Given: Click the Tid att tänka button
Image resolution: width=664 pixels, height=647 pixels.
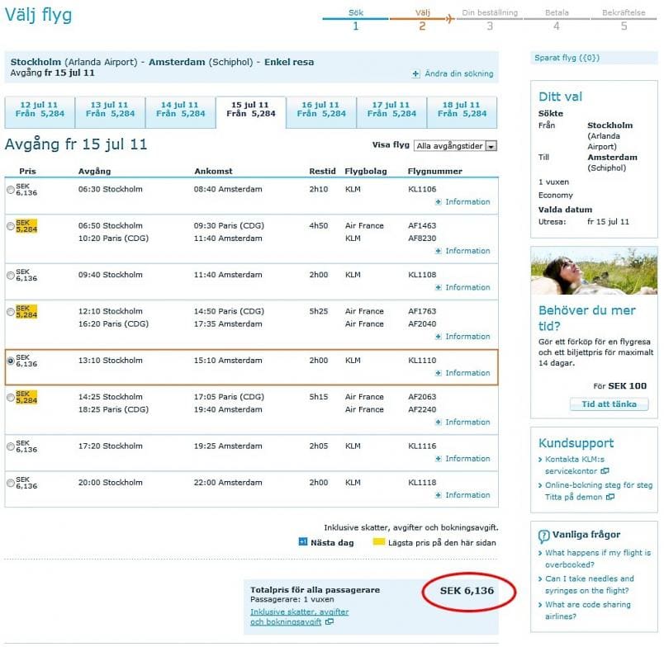Looking at the screenshot, I should [x=603, y=404].
